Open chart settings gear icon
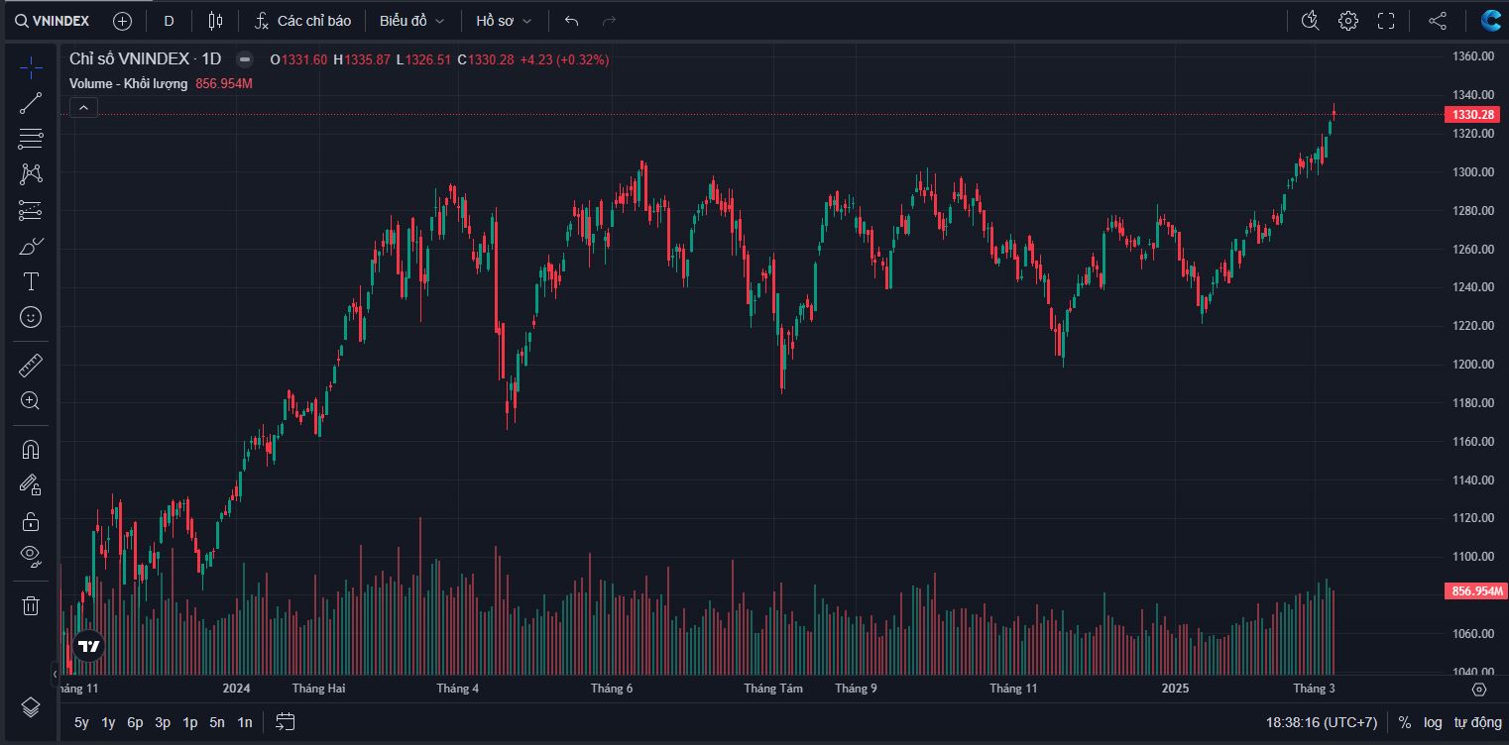The height and width of the screenshot is (745, 1509). click(1347, 21)
